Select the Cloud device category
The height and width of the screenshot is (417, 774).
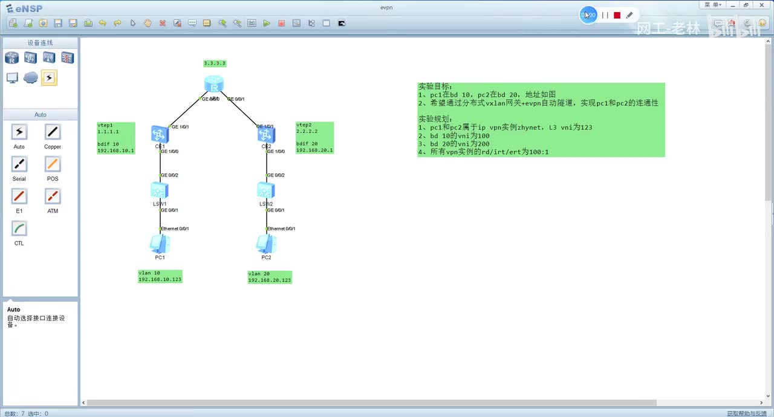tap(30, 77)
